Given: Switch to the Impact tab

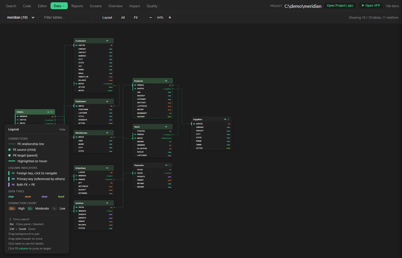Looking at the screenshot, I should (135, 6).
